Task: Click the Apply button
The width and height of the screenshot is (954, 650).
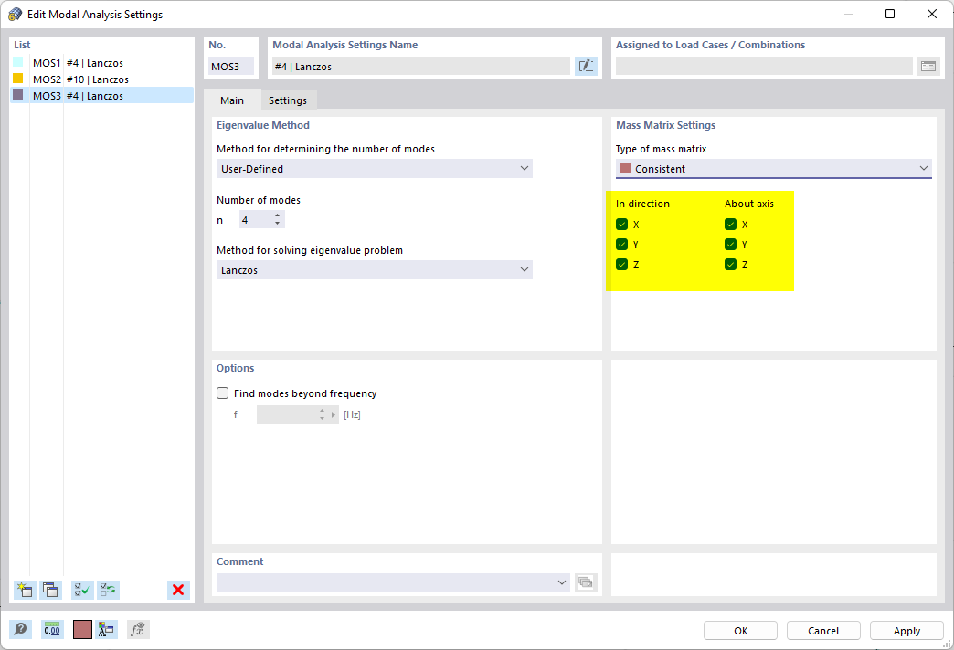Action: coord(906,631)
